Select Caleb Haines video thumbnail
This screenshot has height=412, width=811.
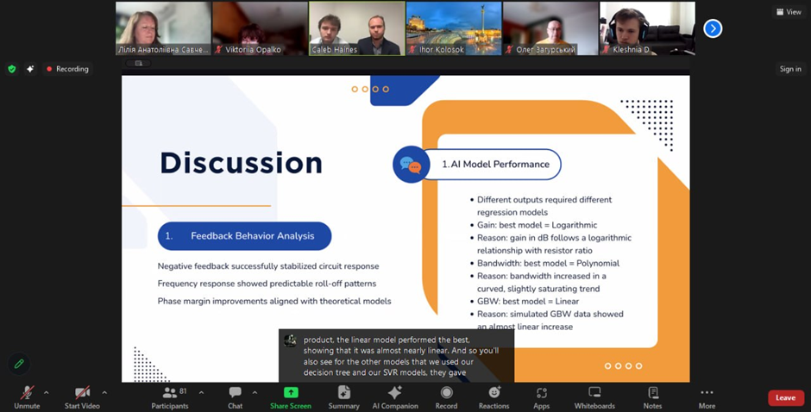(x=356, y=28)
